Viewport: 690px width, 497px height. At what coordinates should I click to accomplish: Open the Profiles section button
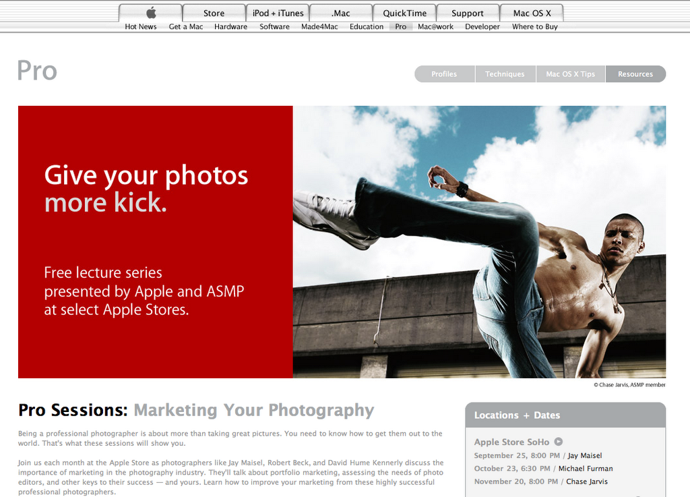(445, 74)
